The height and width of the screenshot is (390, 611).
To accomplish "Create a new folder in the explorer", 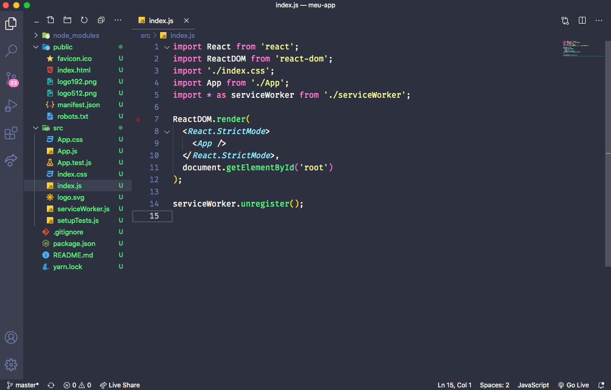I will pos(67,19).
